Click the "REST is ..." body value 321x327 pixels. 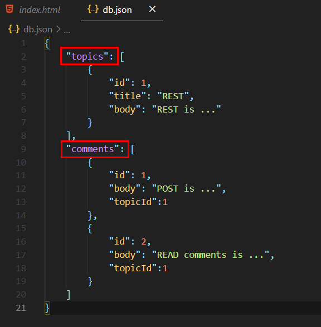point(186,109)
